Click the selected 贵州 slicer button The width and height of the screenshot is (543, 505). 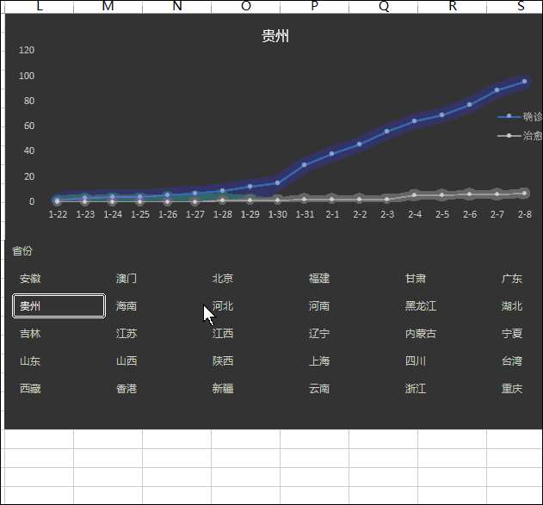tap(59, 306)
